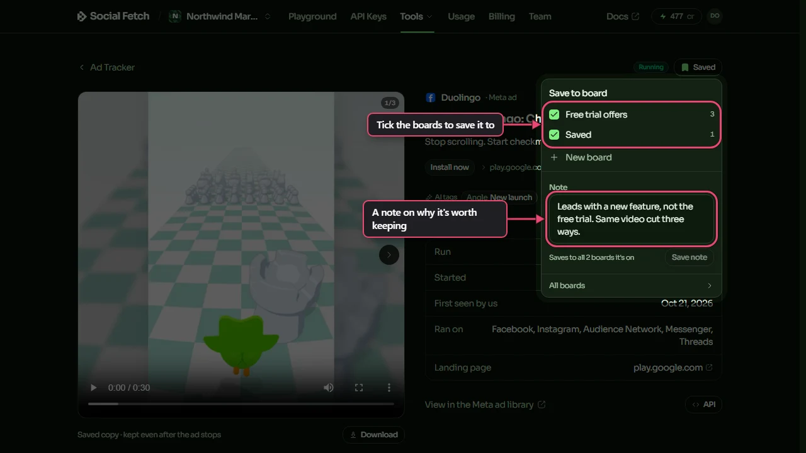The width and height of the screenshot is (806, 453).
Task: Click the Saved bookmark button
Action: 698,67
